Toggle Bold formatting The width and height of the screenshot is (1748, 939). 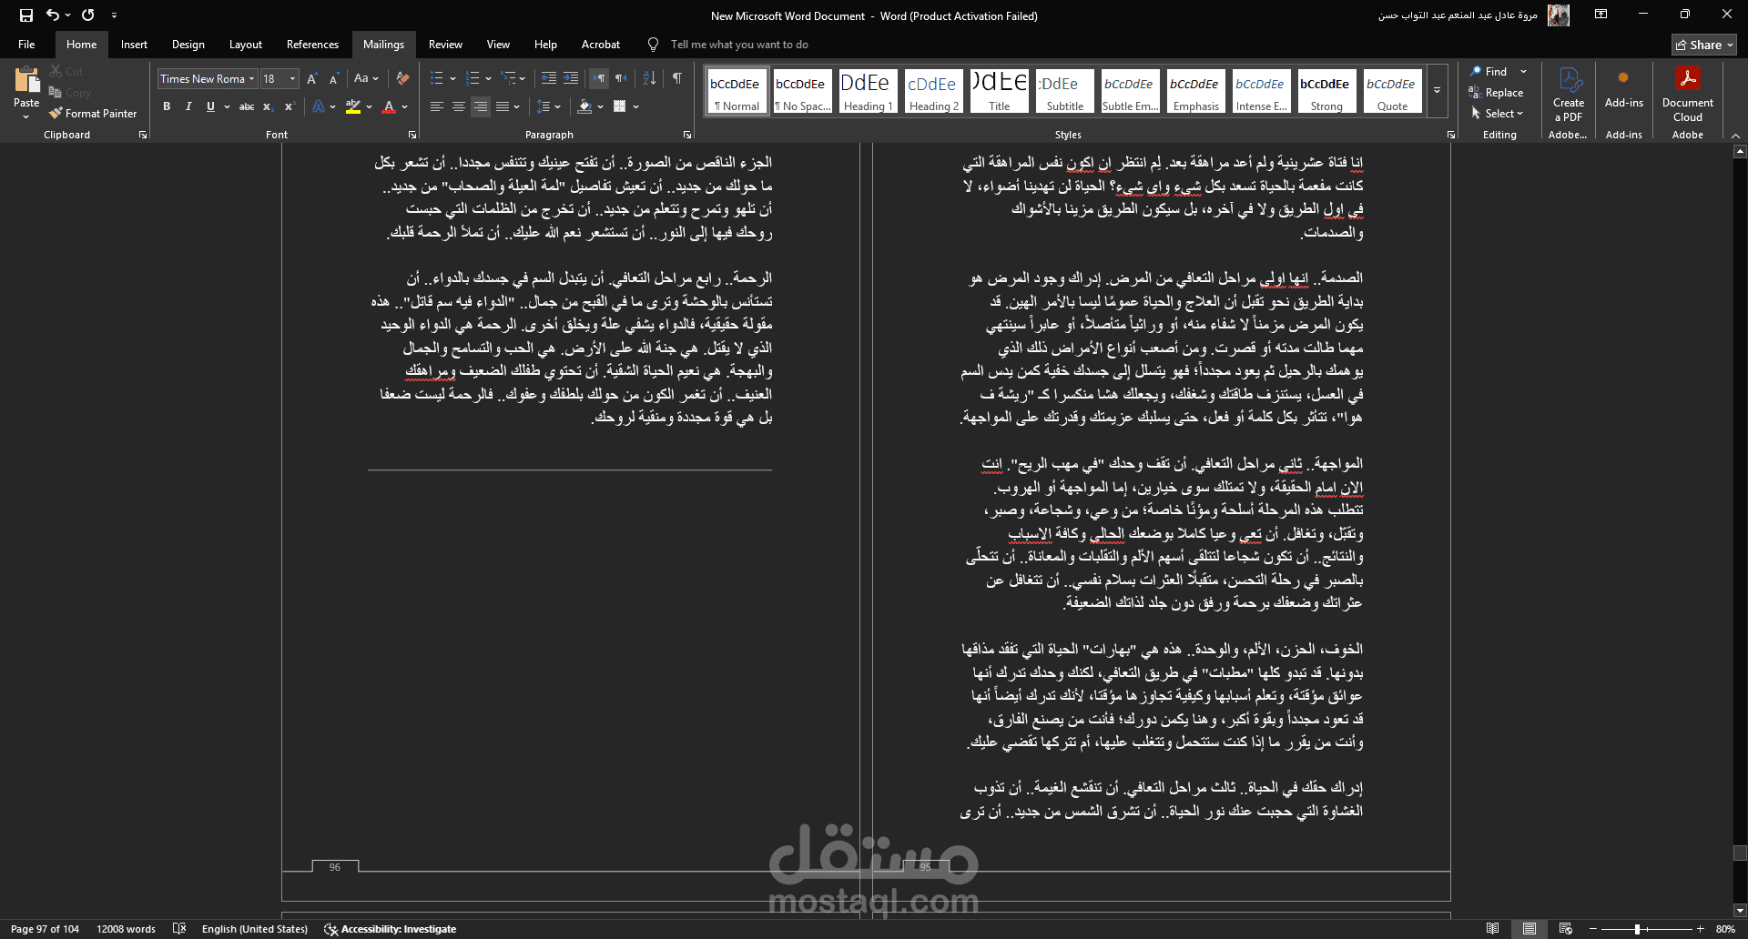pos(167,106)
